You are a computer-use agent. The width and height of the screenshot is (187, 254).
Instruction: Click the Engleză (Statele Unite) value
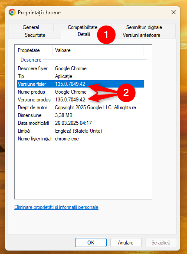coord(79,131)
